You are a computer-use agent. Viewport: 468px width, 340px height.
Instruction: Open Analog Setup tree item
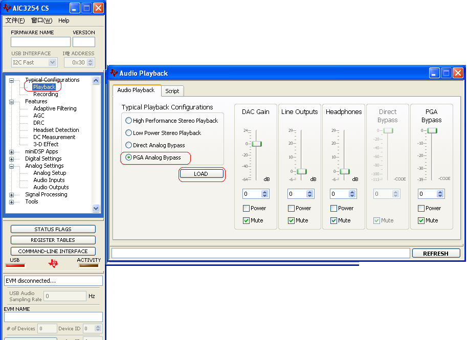click(x=50, y=173)
